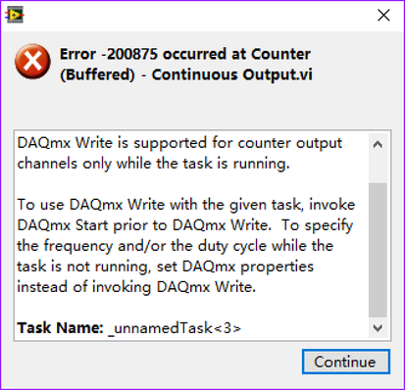Click the LabVIEW VI icon in title bar

(15, 15)
